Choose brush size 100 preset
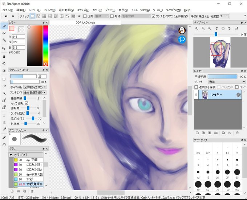 [x=227, y=185]
